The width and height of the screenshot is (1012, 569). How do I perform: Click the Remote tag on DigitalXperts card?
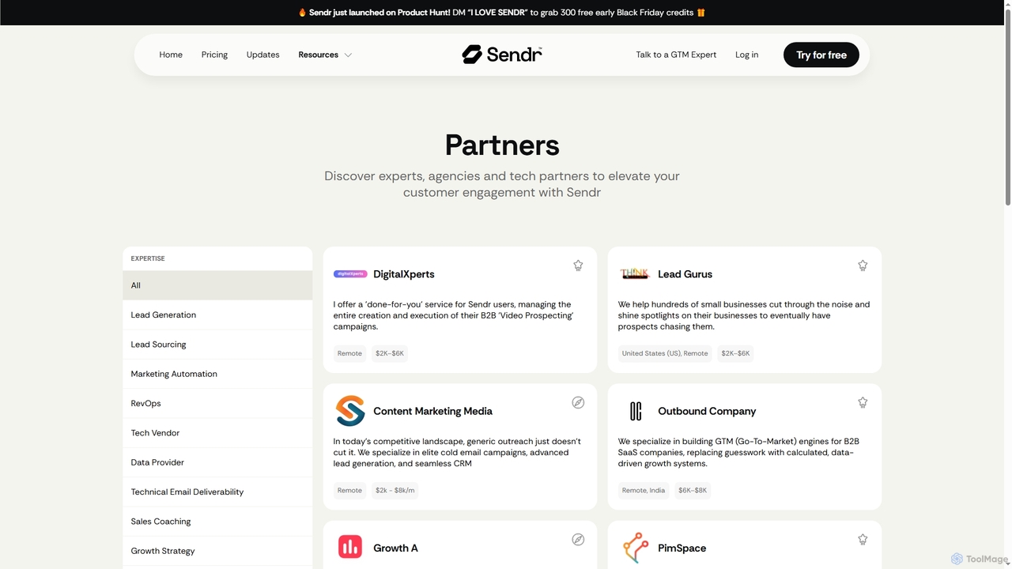tap(349, 353)
